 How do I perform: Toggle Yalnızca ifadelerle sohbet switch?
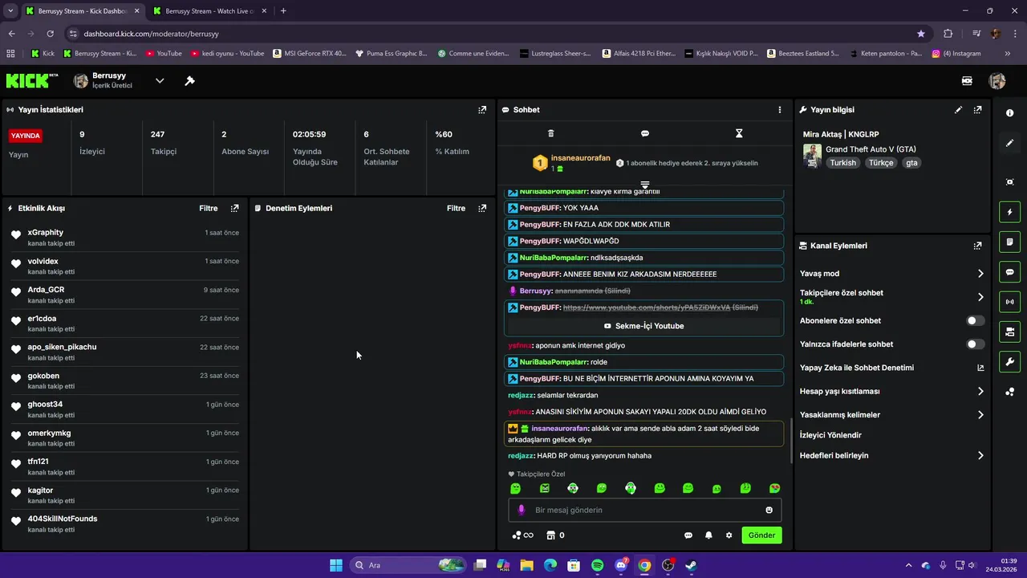click(x=975, y=344)
